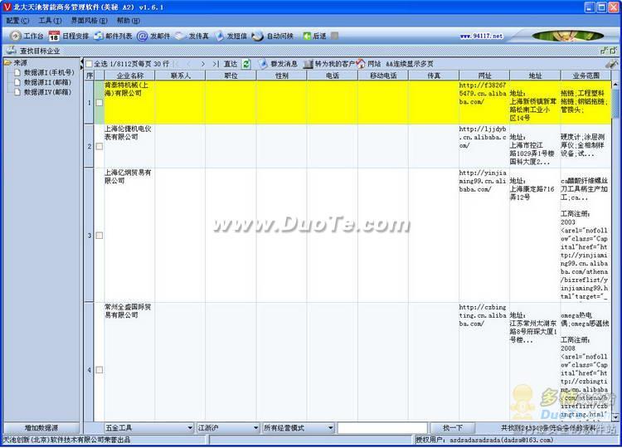Open the 界面风格(E) menu

(89, 21)
